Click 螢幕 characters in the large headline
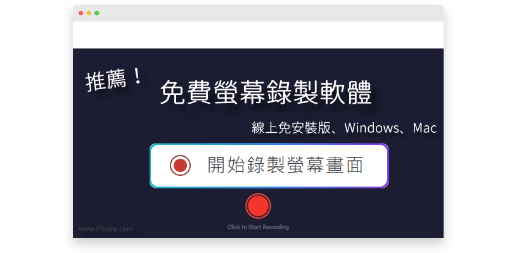The image size is (507, 253). coord(240,93)
